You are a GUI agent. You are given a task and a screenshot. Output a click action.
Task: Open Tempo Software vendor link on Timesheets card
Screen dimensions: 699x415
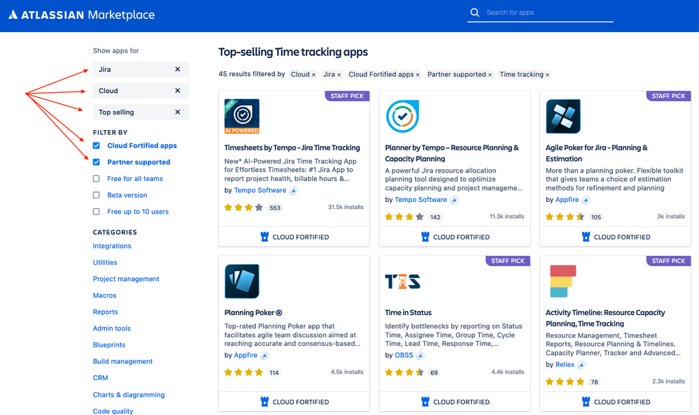click(x=260, y=190)
